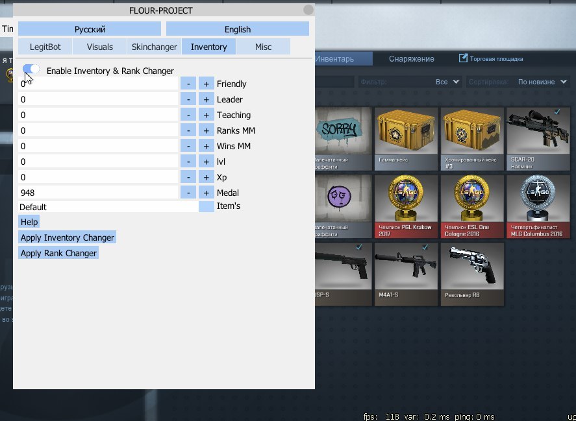The width and height of the screenshot is (576, 421).
Task: Click the Teaching number field
Action: 98,115
